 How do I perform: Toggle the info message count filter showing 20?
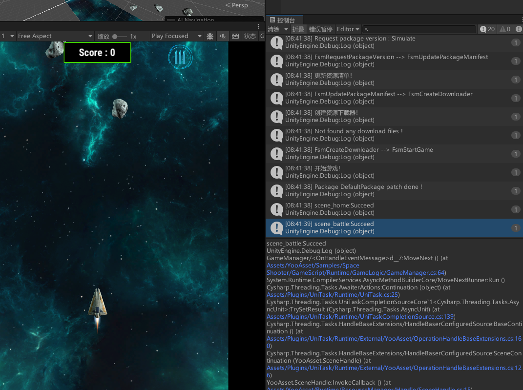point(487,29)
